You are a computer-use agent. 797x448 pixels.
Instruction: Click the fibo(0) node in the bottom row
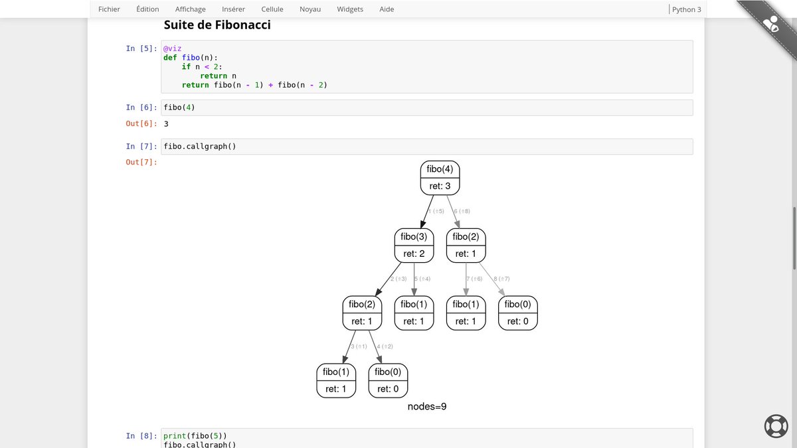pyautogui.click(x=388, y=380)
